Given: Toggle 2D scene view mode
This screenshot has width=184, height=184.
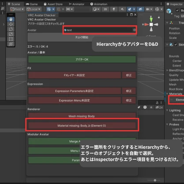Looking at the screenshot, I should tap(105, 9).
